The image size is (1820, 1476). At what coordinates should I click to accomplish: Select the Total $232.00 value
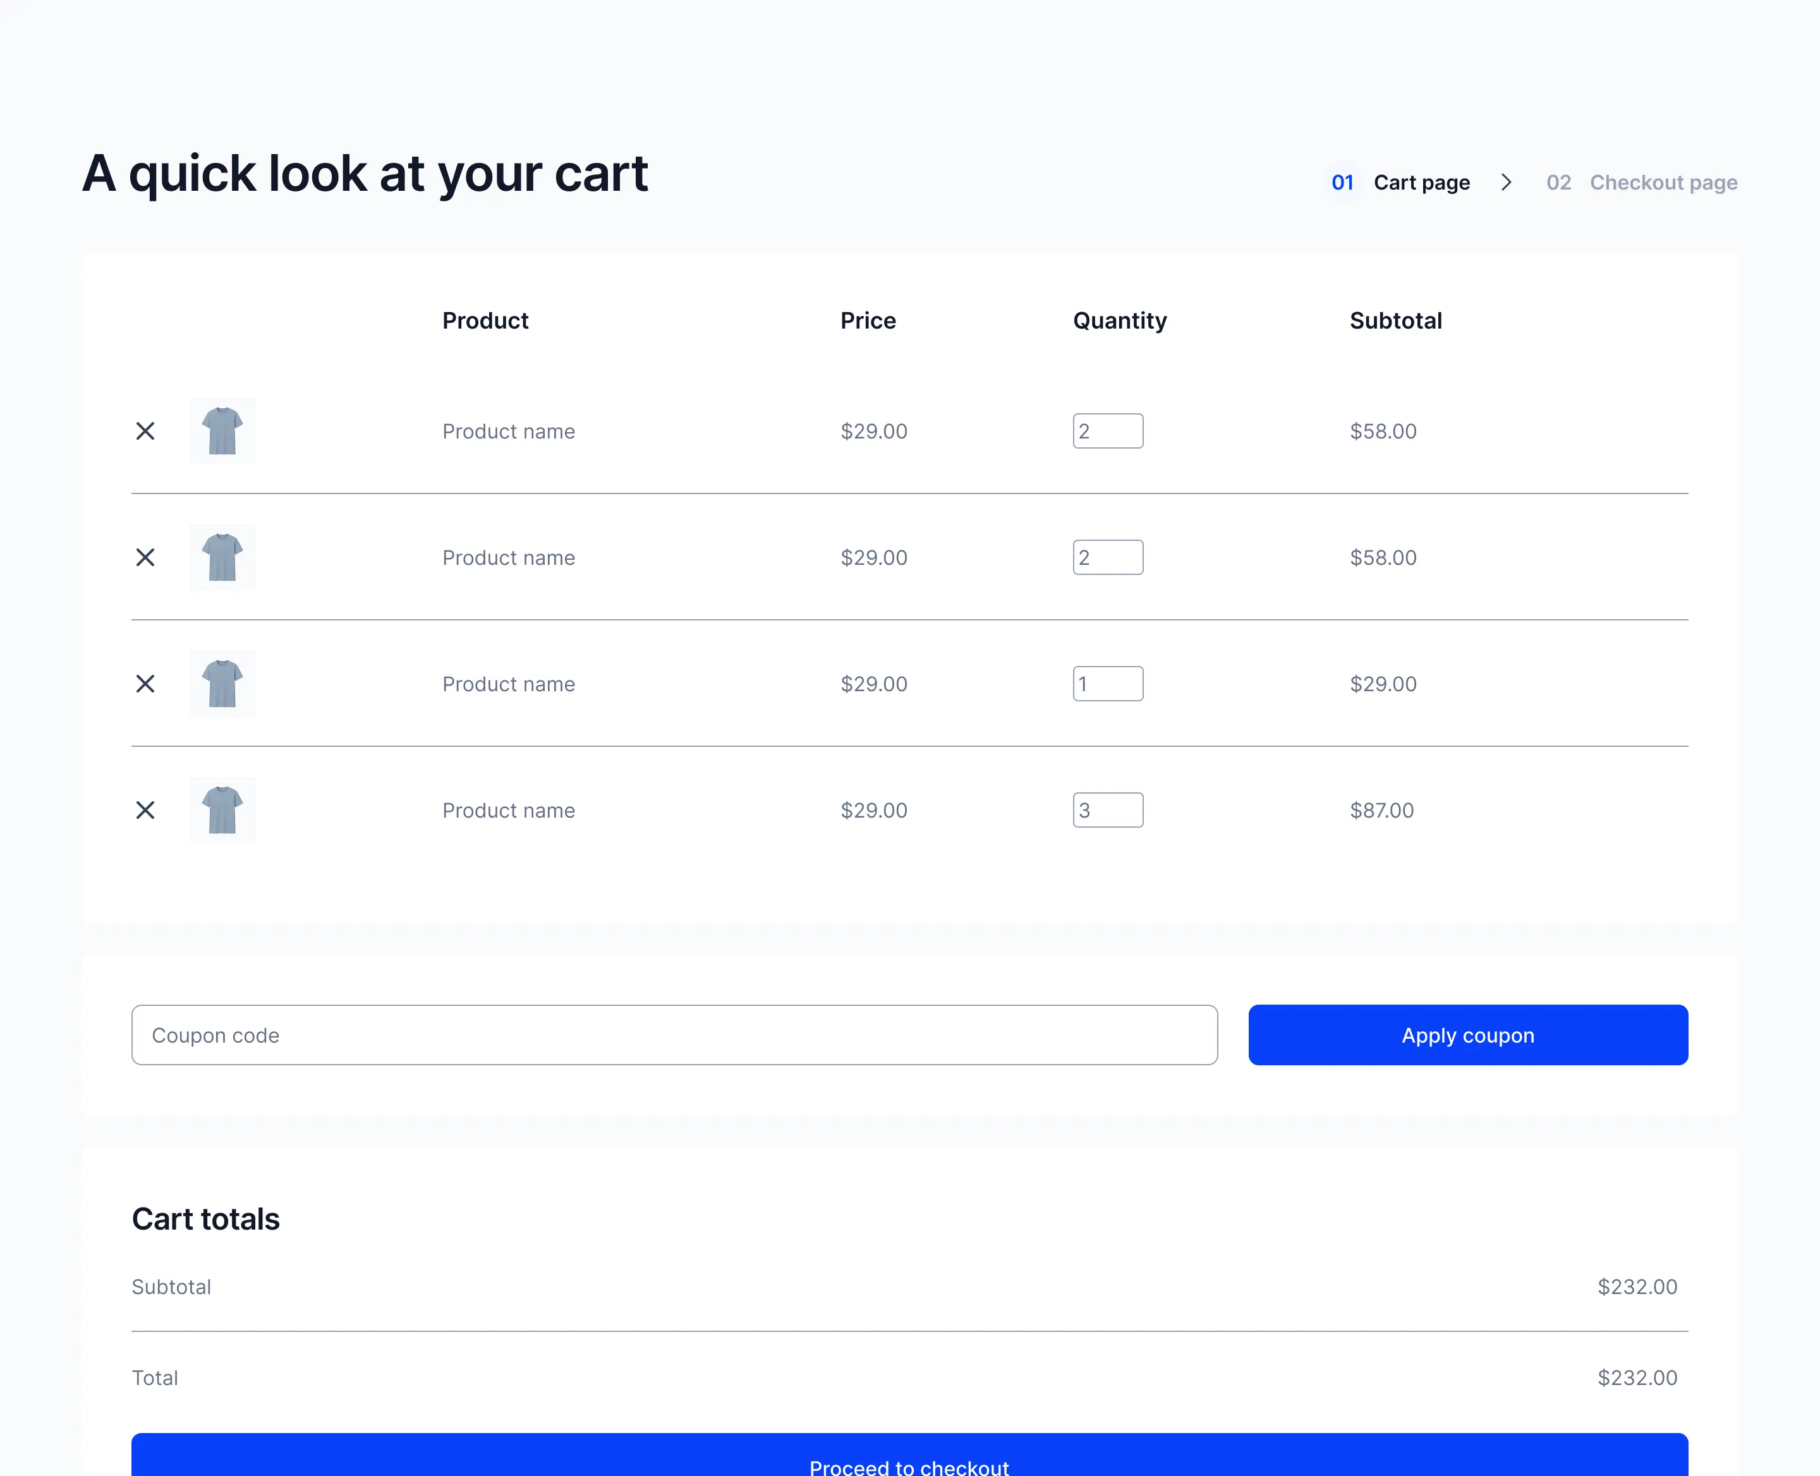1637,1378
